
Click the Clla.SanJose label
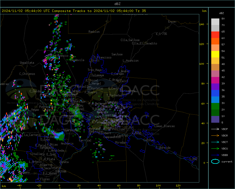click(x=130, y=40)
